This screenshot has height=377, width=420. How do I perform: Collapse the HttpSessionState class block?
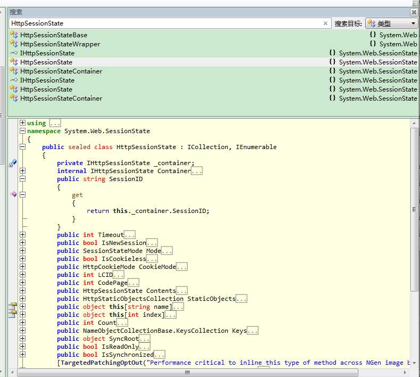(x=22, y=147)
